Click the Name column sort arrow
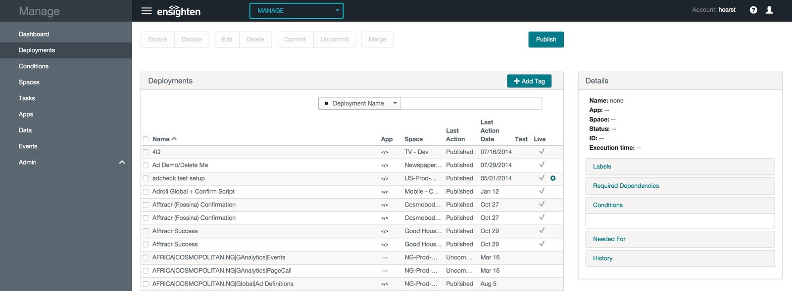 tap(174, 139)
